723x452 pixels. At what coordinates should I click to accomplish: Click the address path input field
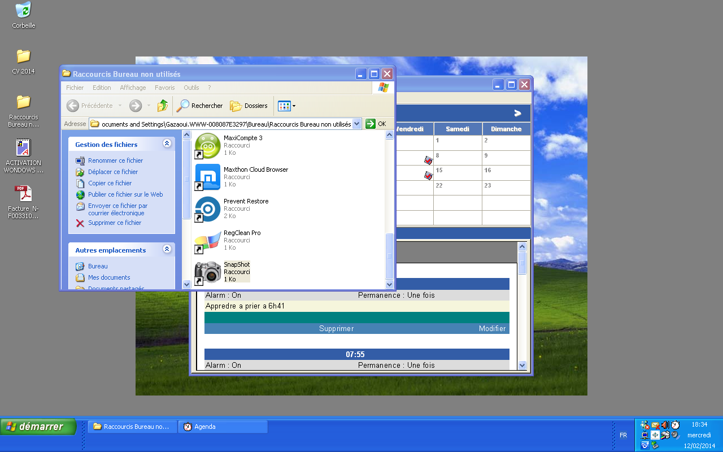225,124
